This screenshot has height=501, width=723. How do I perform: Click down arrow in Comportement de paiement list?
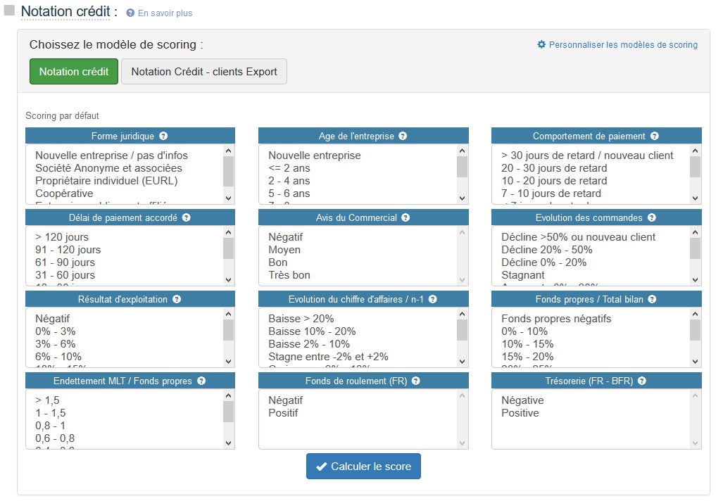point(695,198)
